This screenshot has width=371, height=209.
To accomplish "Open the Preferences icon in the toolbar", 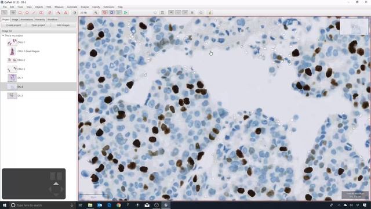I will 201,12.
